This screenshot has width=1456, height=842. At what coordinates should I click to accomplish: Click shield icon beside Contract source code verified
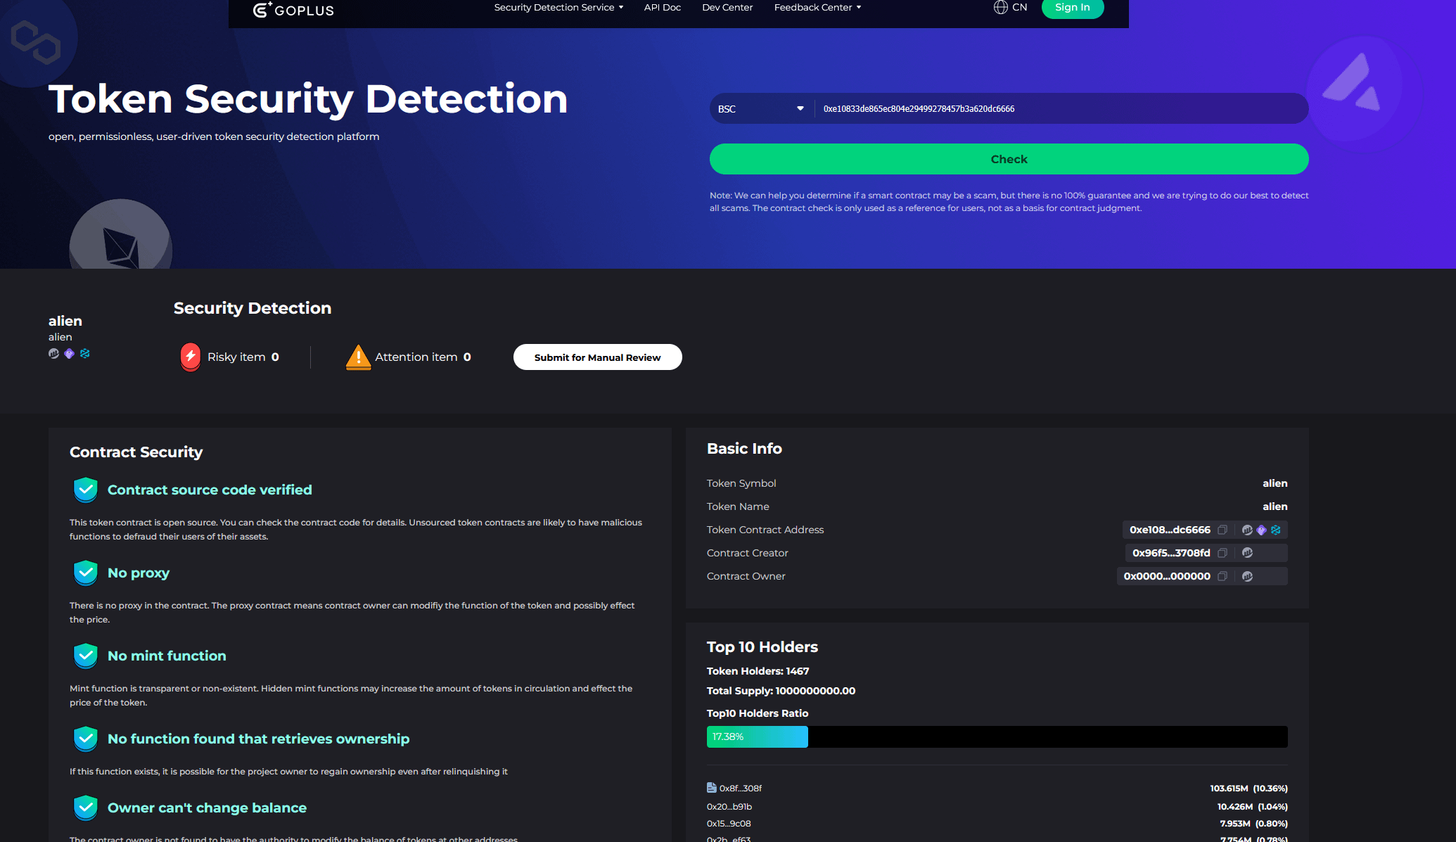click(86, 490)
